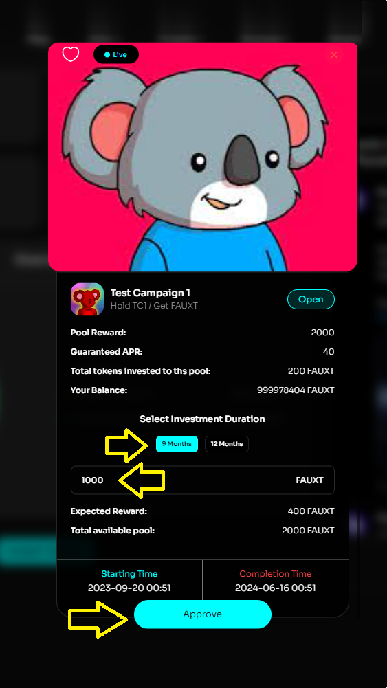Click the 999978404 FAUXT balance value
Screen dimensions: 387x688
[296, 390]
